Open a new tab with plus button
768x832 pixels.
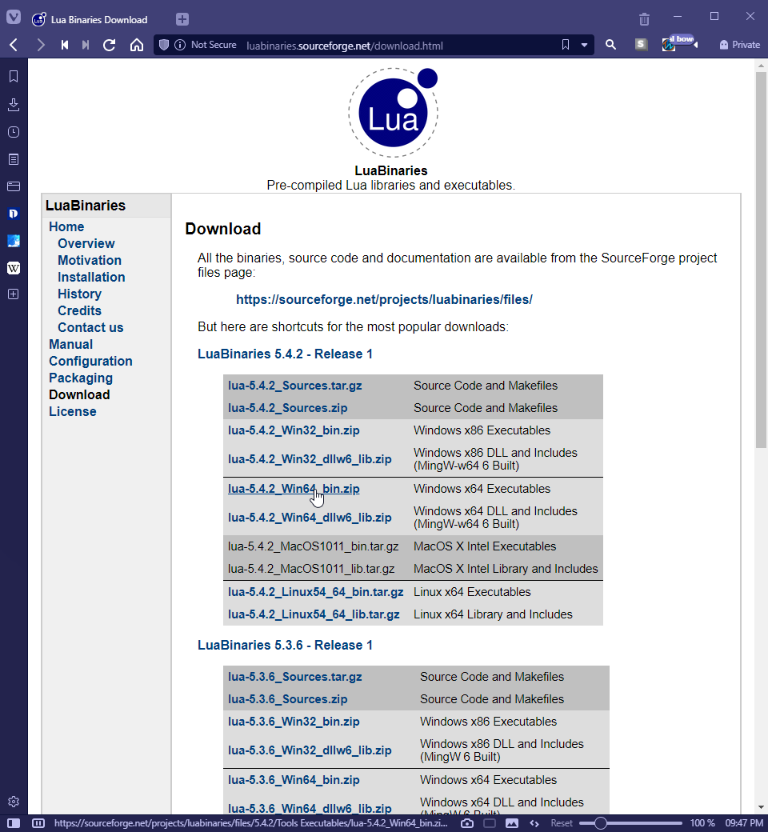182,20
